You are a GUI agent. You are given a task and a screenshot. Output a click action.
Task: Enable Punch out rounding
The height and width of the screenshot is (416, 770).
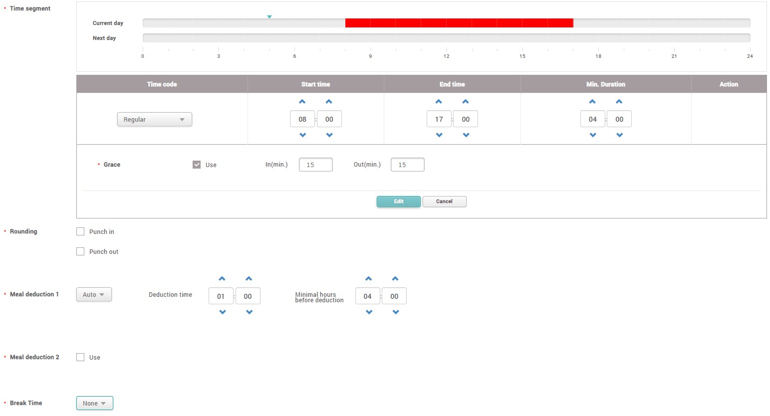(x=80, y=251)
